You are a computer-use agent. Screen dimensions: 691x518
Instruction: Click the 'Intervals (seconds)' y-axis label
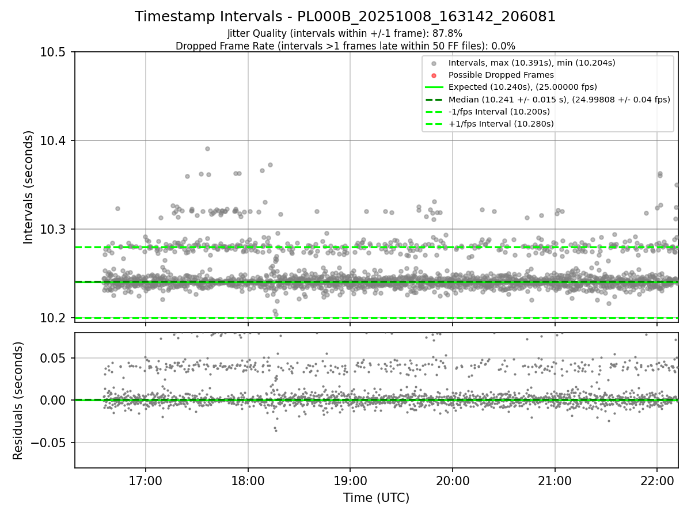[x=29, y=187]
